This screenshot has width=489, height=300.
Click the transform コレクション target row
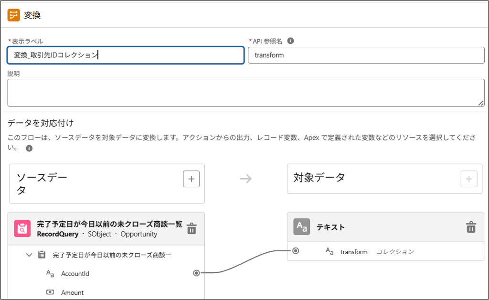coord(385,252)
